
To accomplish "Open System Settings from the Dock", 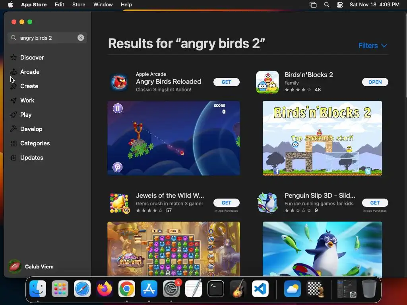I will [x=171, y=289].
